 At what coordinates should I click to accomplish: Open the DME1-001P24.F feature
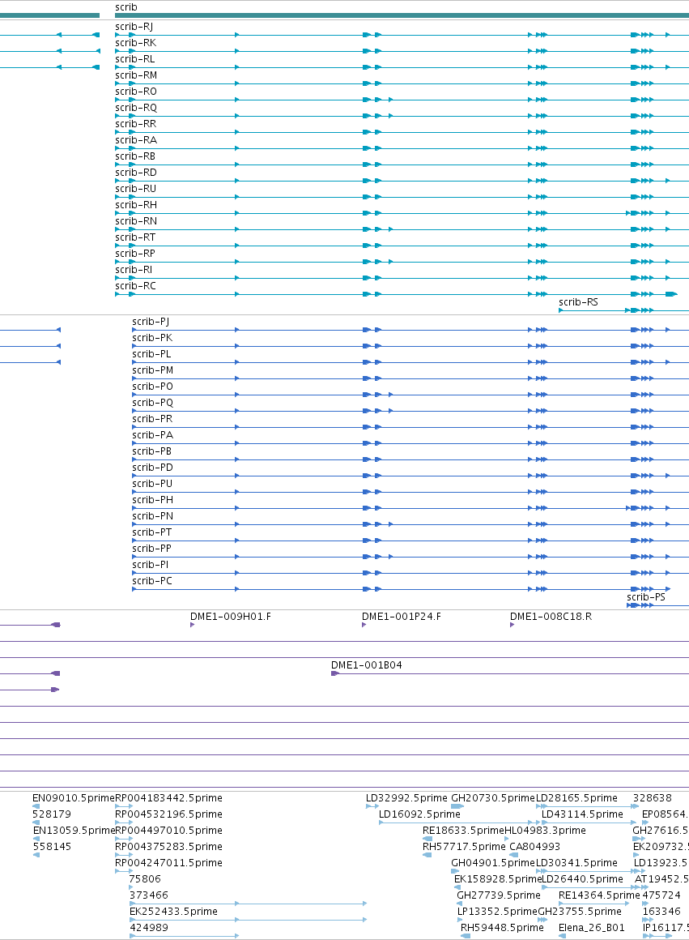point(401,617)
